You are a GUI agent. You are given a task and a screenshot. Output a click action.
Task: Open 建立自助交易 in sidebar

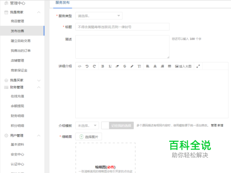(21, 41)
